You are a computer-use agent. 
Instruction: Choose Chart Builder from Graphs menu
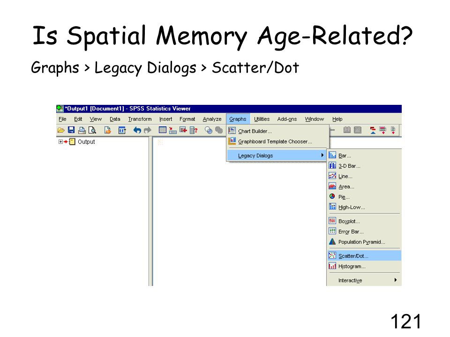coord(277,131)
